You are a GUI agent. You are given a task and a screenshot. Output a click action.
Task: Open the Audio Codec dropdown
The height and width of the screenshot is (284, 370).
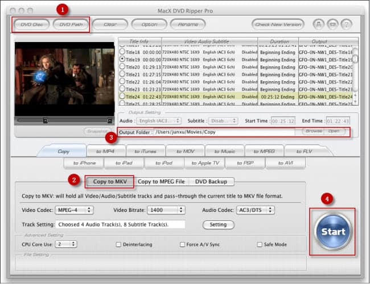click(x=256, y=210)
